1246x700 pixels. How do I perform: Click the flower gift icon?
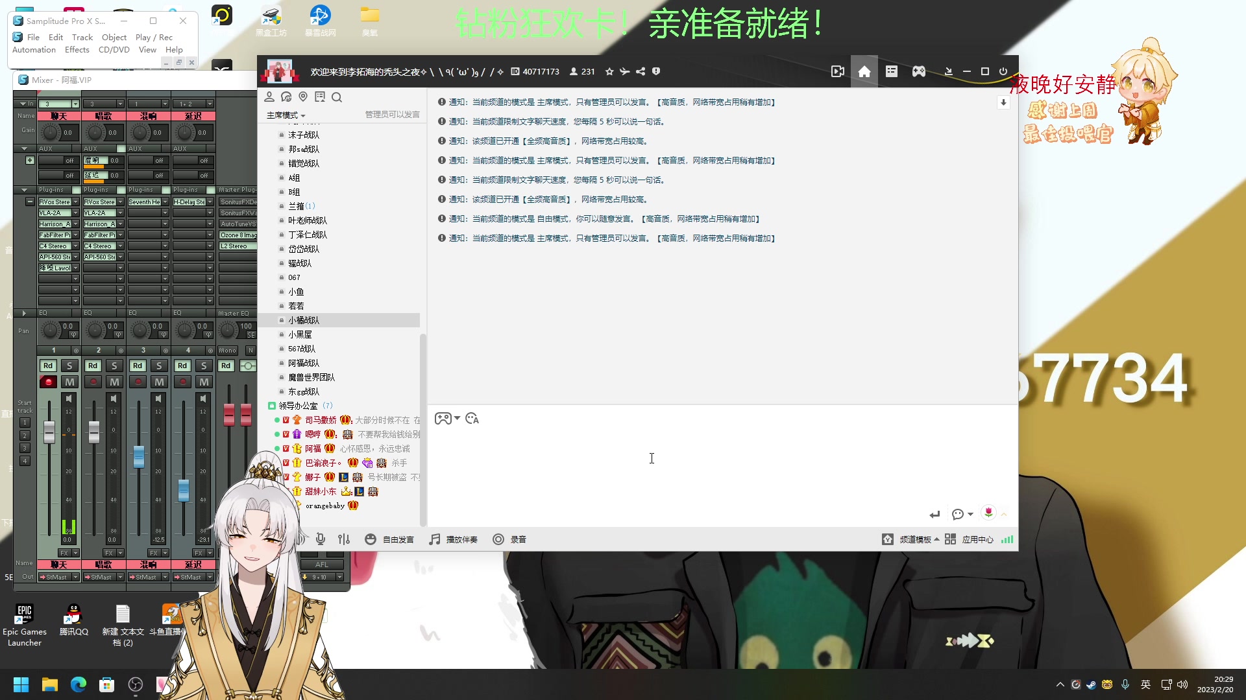(x=988, y=513)
